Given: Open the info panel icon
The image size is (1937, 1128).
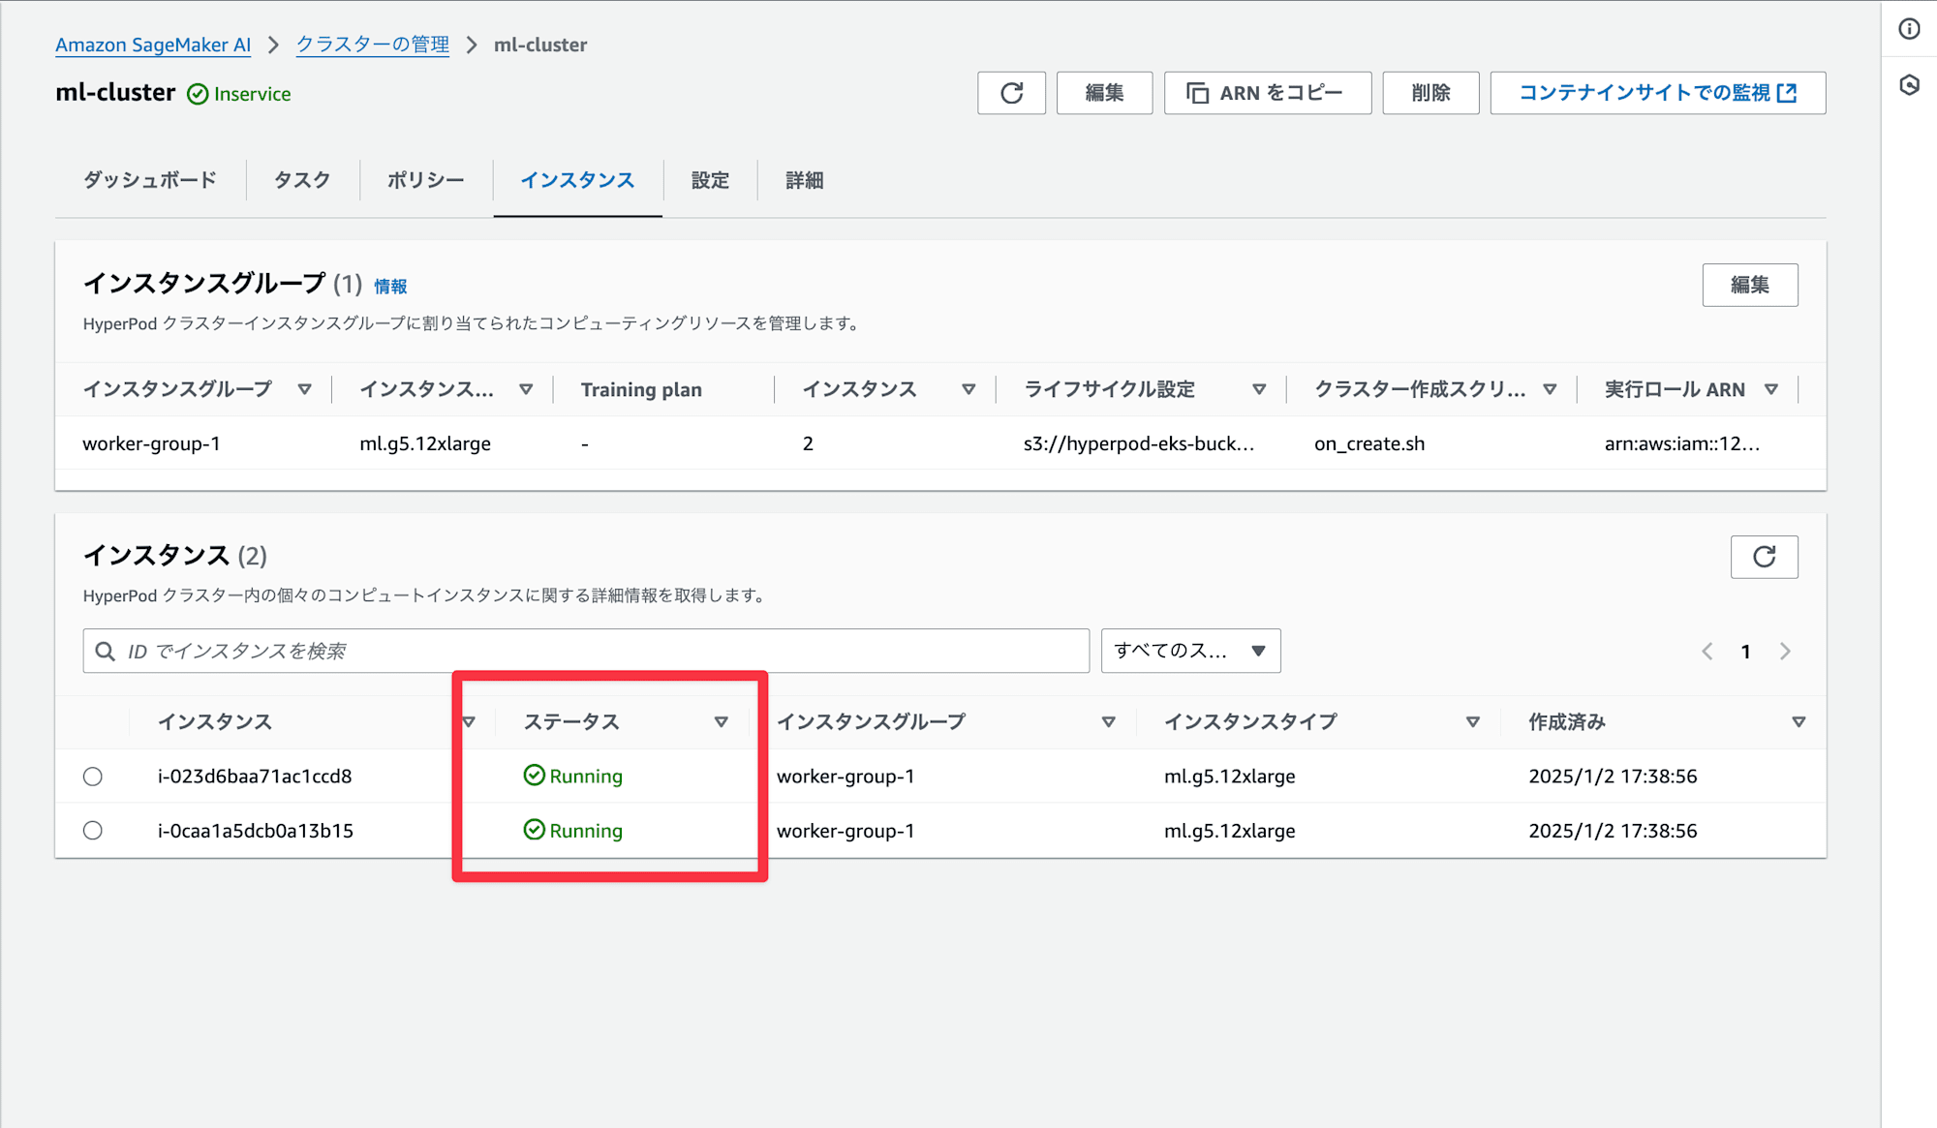Looking at the screenshot, I should coord(1909,29).
